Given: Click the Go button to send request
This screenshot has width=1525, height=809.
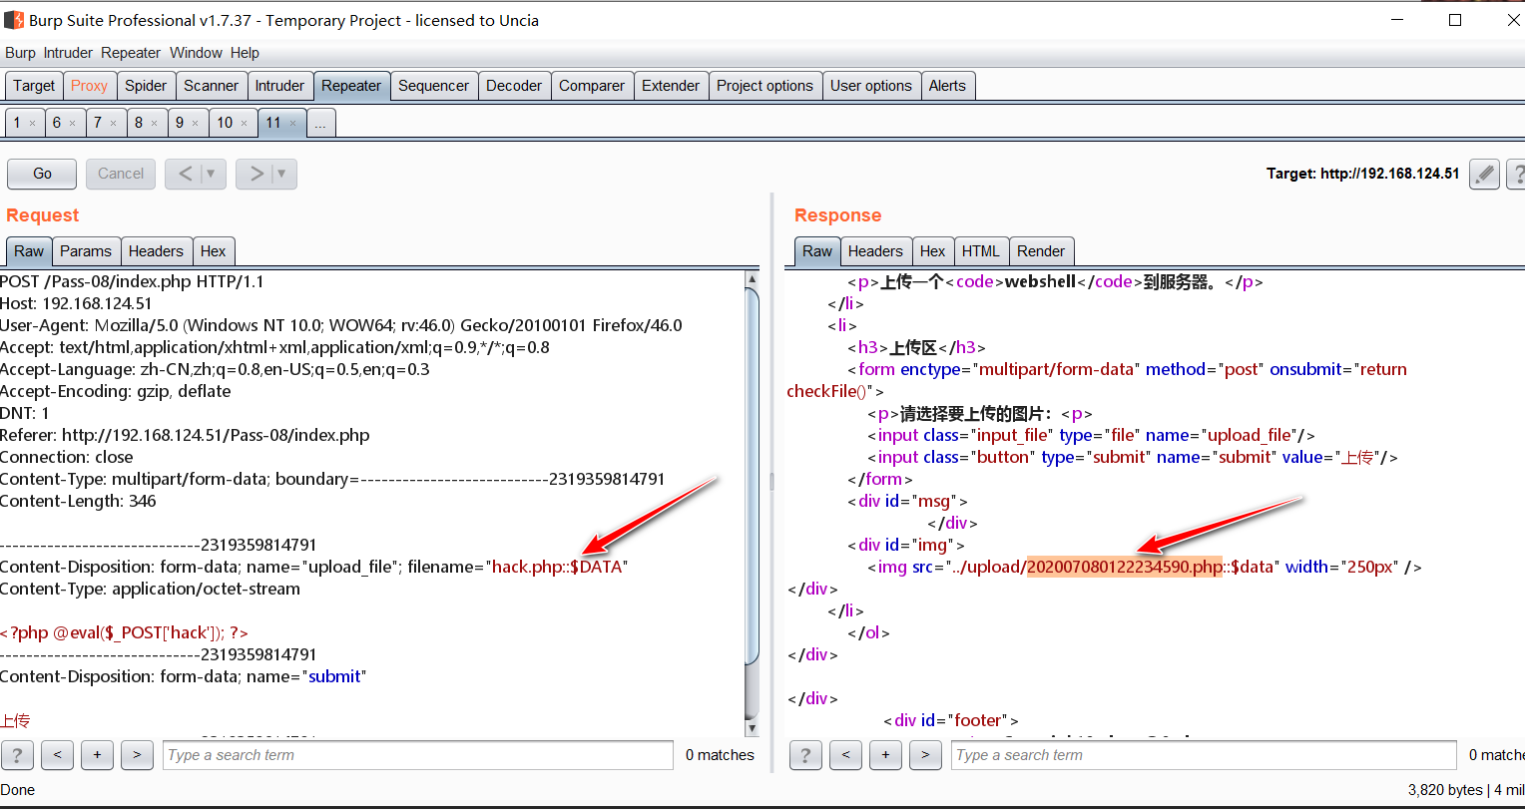Looking at the screenshot, I should [42, 174].
